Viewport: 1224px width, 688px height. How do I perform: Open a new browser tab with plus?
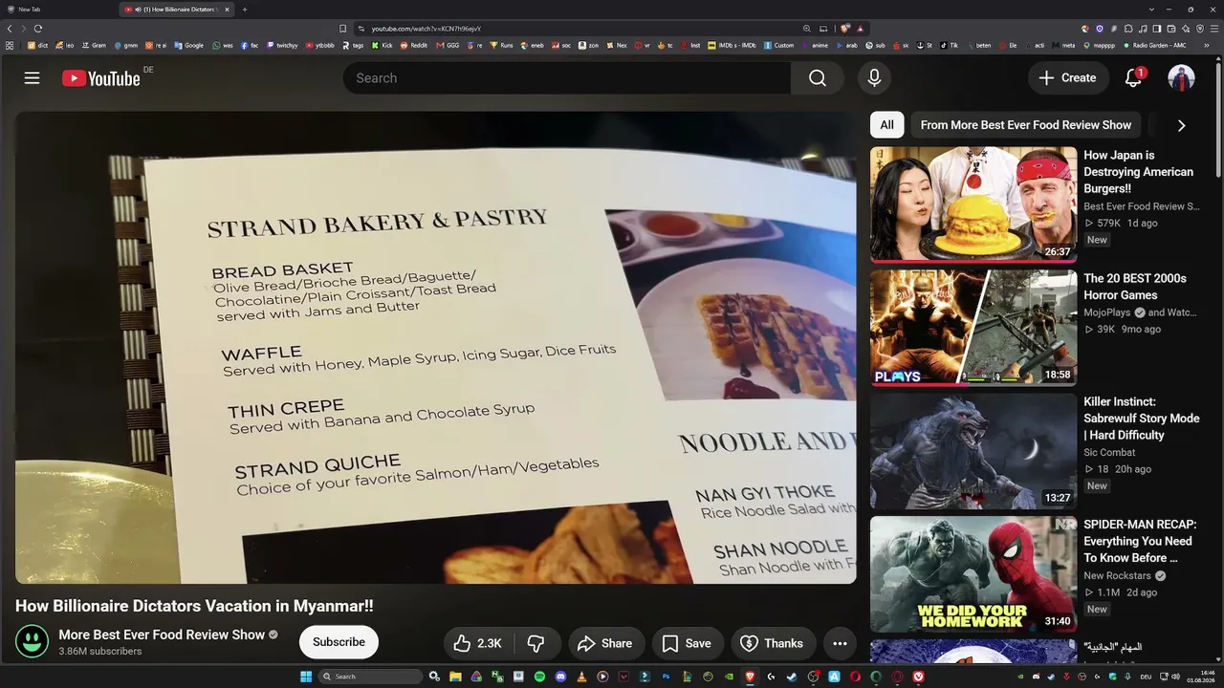click(x=245, y=10)
